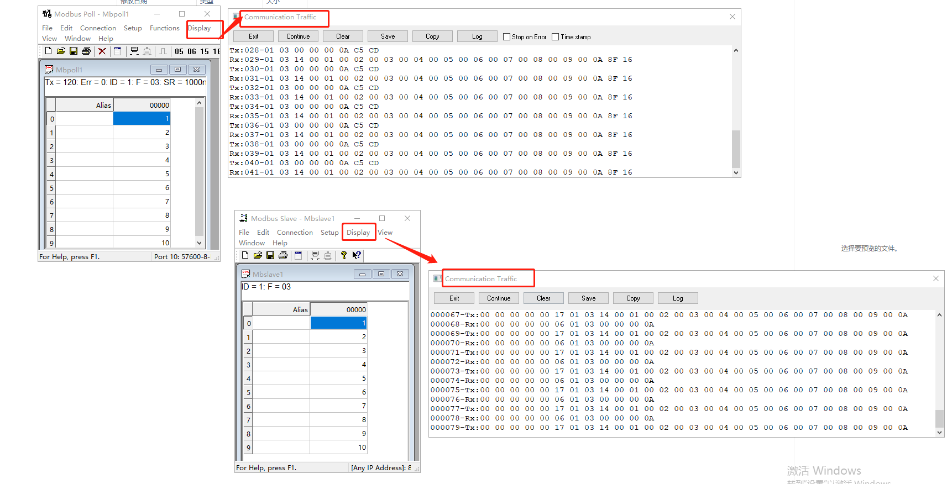This screenshot has width=947, height=484.
Task: Open the Functions menu in Modbus Poll
Action: click(164, 28)
